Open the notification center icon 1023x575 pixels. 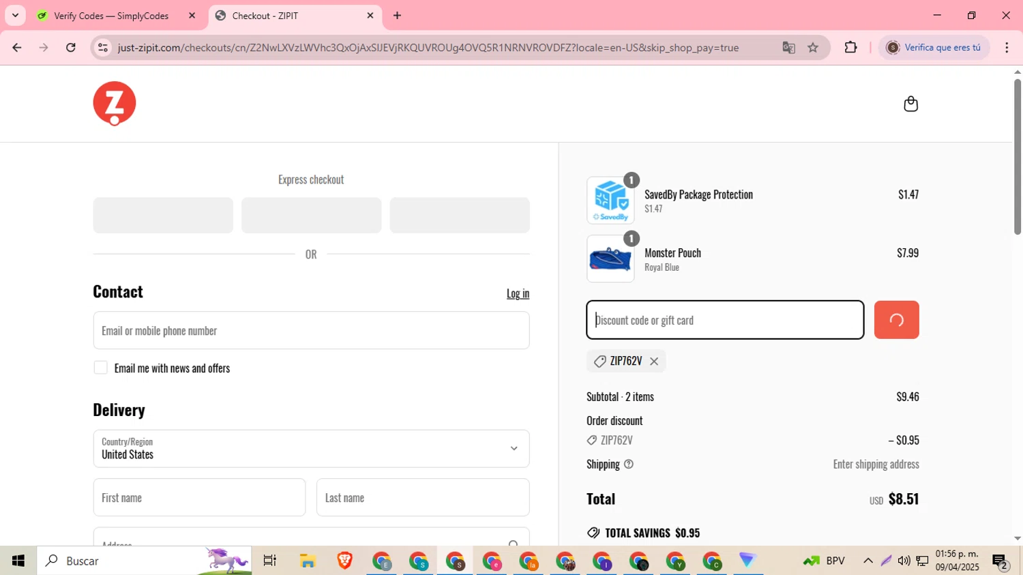[1000, 561]
